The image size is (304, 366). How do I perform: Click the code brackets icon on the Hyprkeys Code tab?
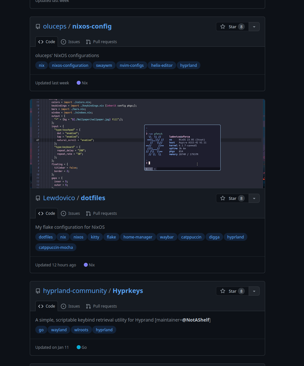(x=41, y=306)
